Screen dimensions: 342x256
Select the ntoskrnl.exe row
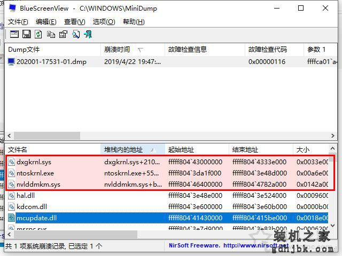167,173
